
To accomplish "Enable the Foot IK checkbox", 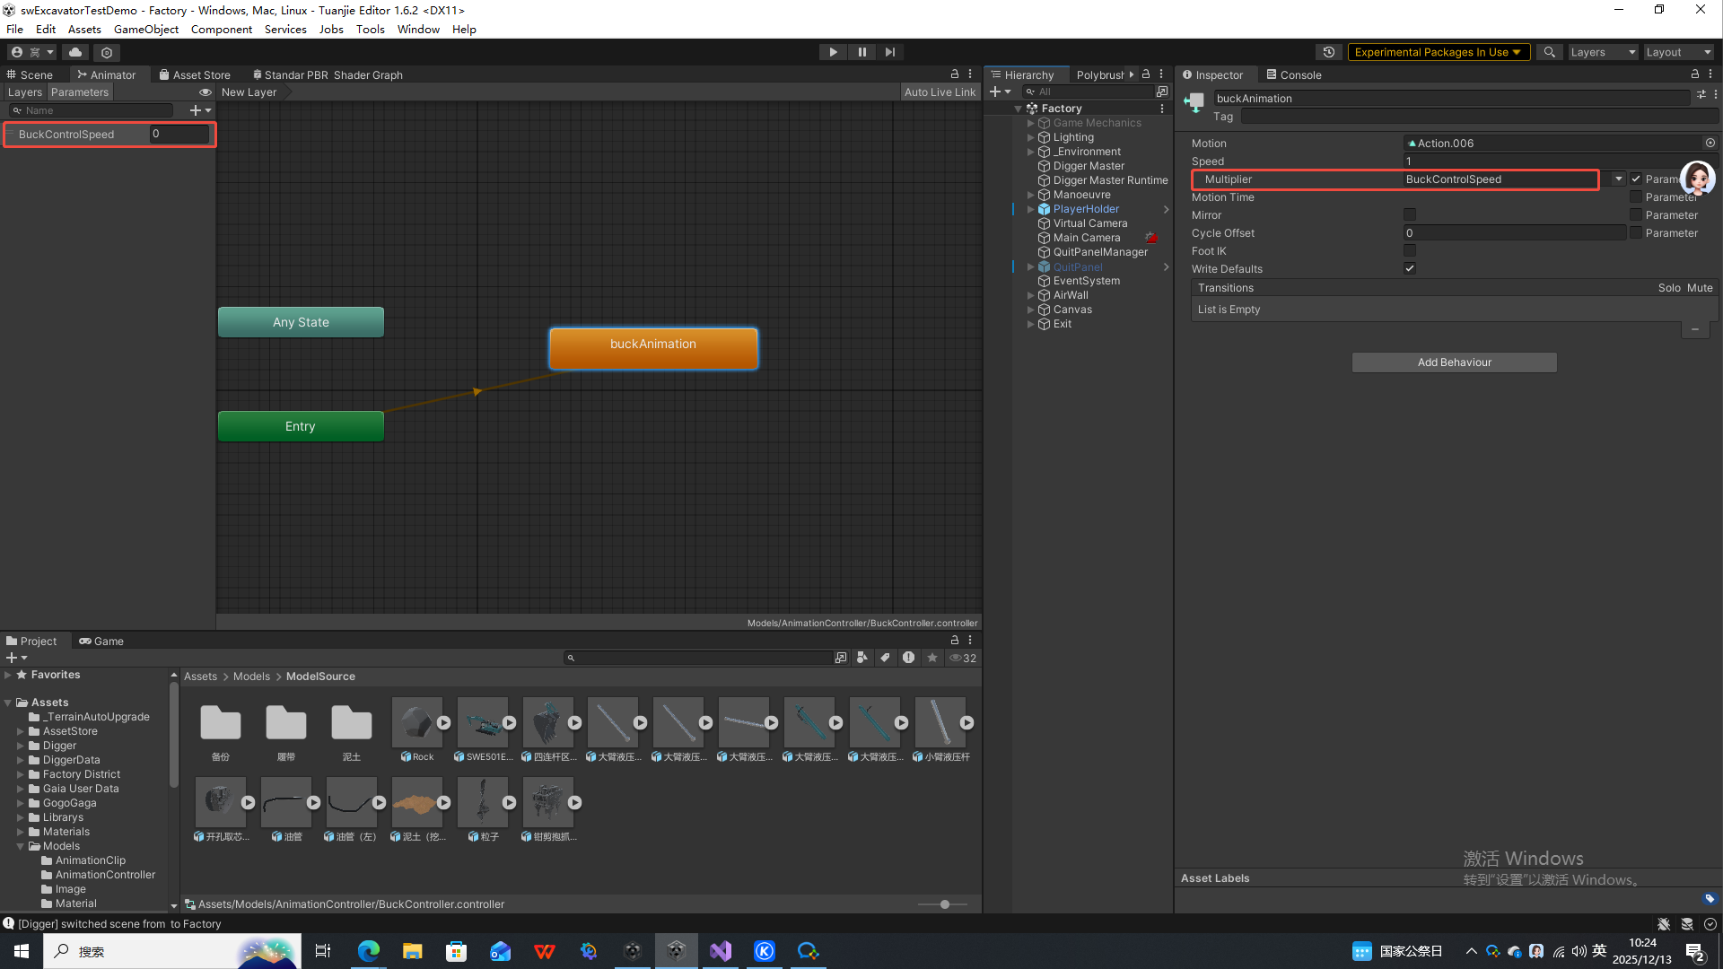I will 1410,250.
